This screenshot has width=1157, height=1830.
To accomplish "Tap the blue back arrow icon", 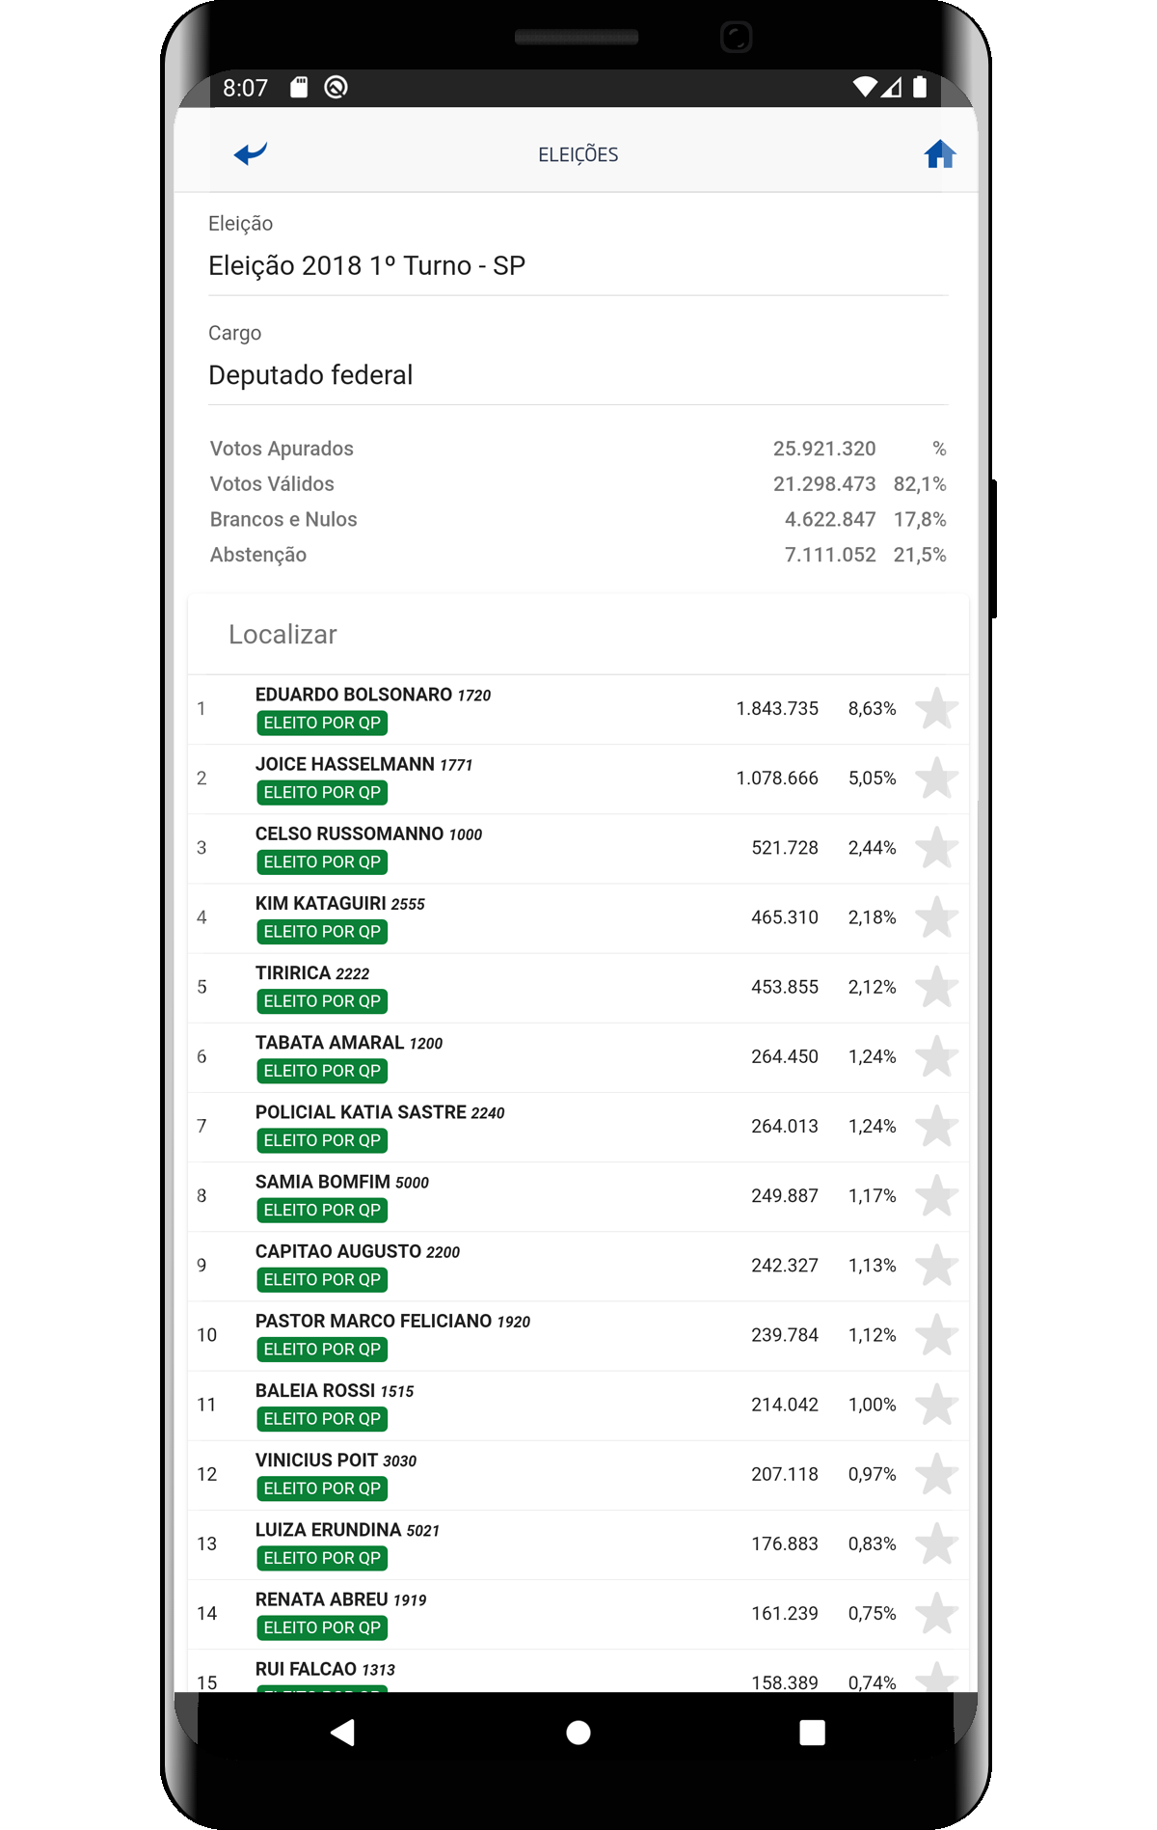I will [x=251, y=153].
